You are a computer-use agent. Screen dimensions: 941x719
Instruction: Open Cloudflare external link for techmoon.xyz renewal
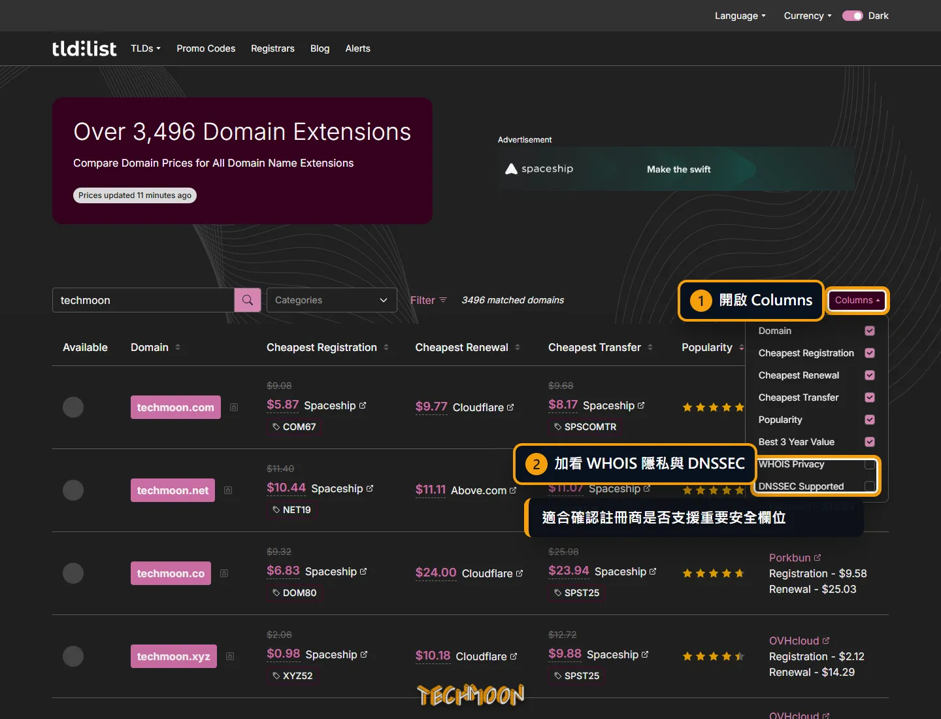[486, 656]
